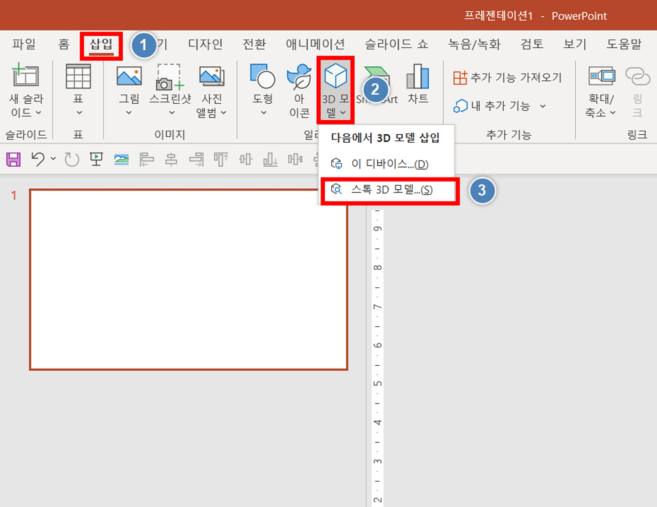Screen dimensions: 657x507
Task: Open the 아이콘 (Icons) gallery
Action: pos(298,89)
